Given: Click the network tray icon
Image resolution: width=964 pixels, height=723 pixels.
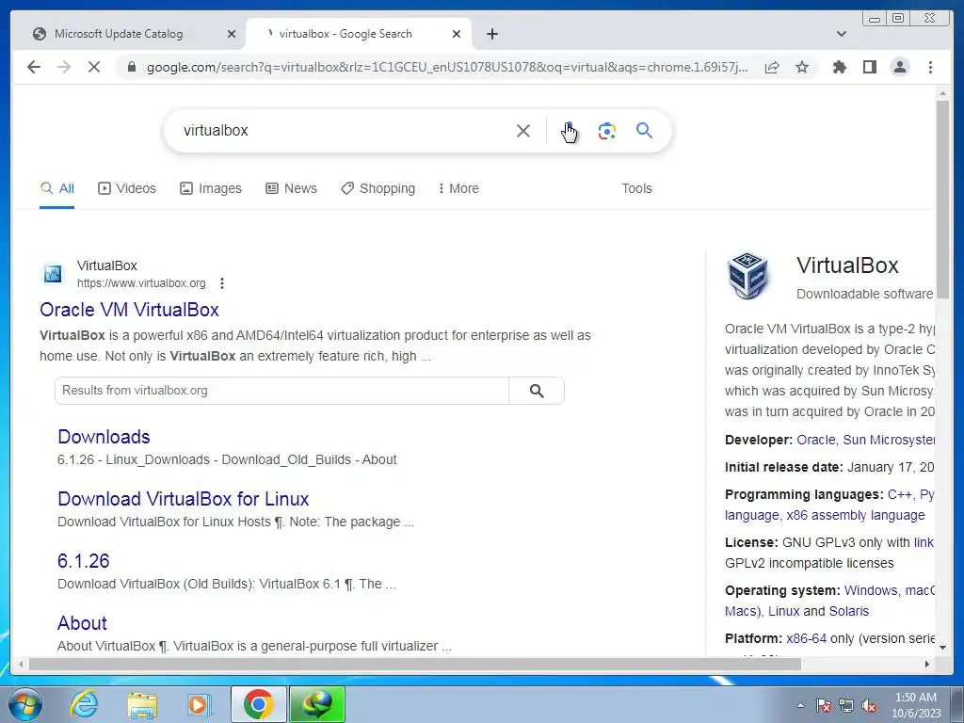Looking at the screenshot, I should tap(846, 705).
